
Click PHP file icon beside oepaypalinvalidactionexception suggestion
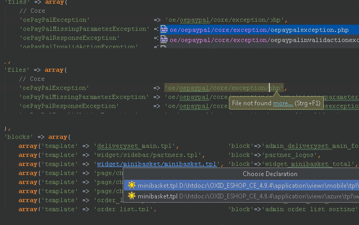[164, 40]
